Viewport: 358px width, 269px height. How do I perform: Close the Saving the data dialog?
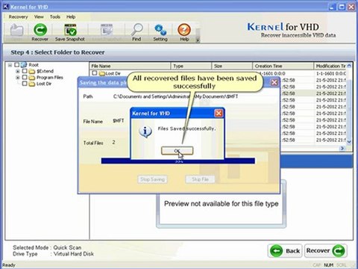pyautogui.click(x=274, y=82)
